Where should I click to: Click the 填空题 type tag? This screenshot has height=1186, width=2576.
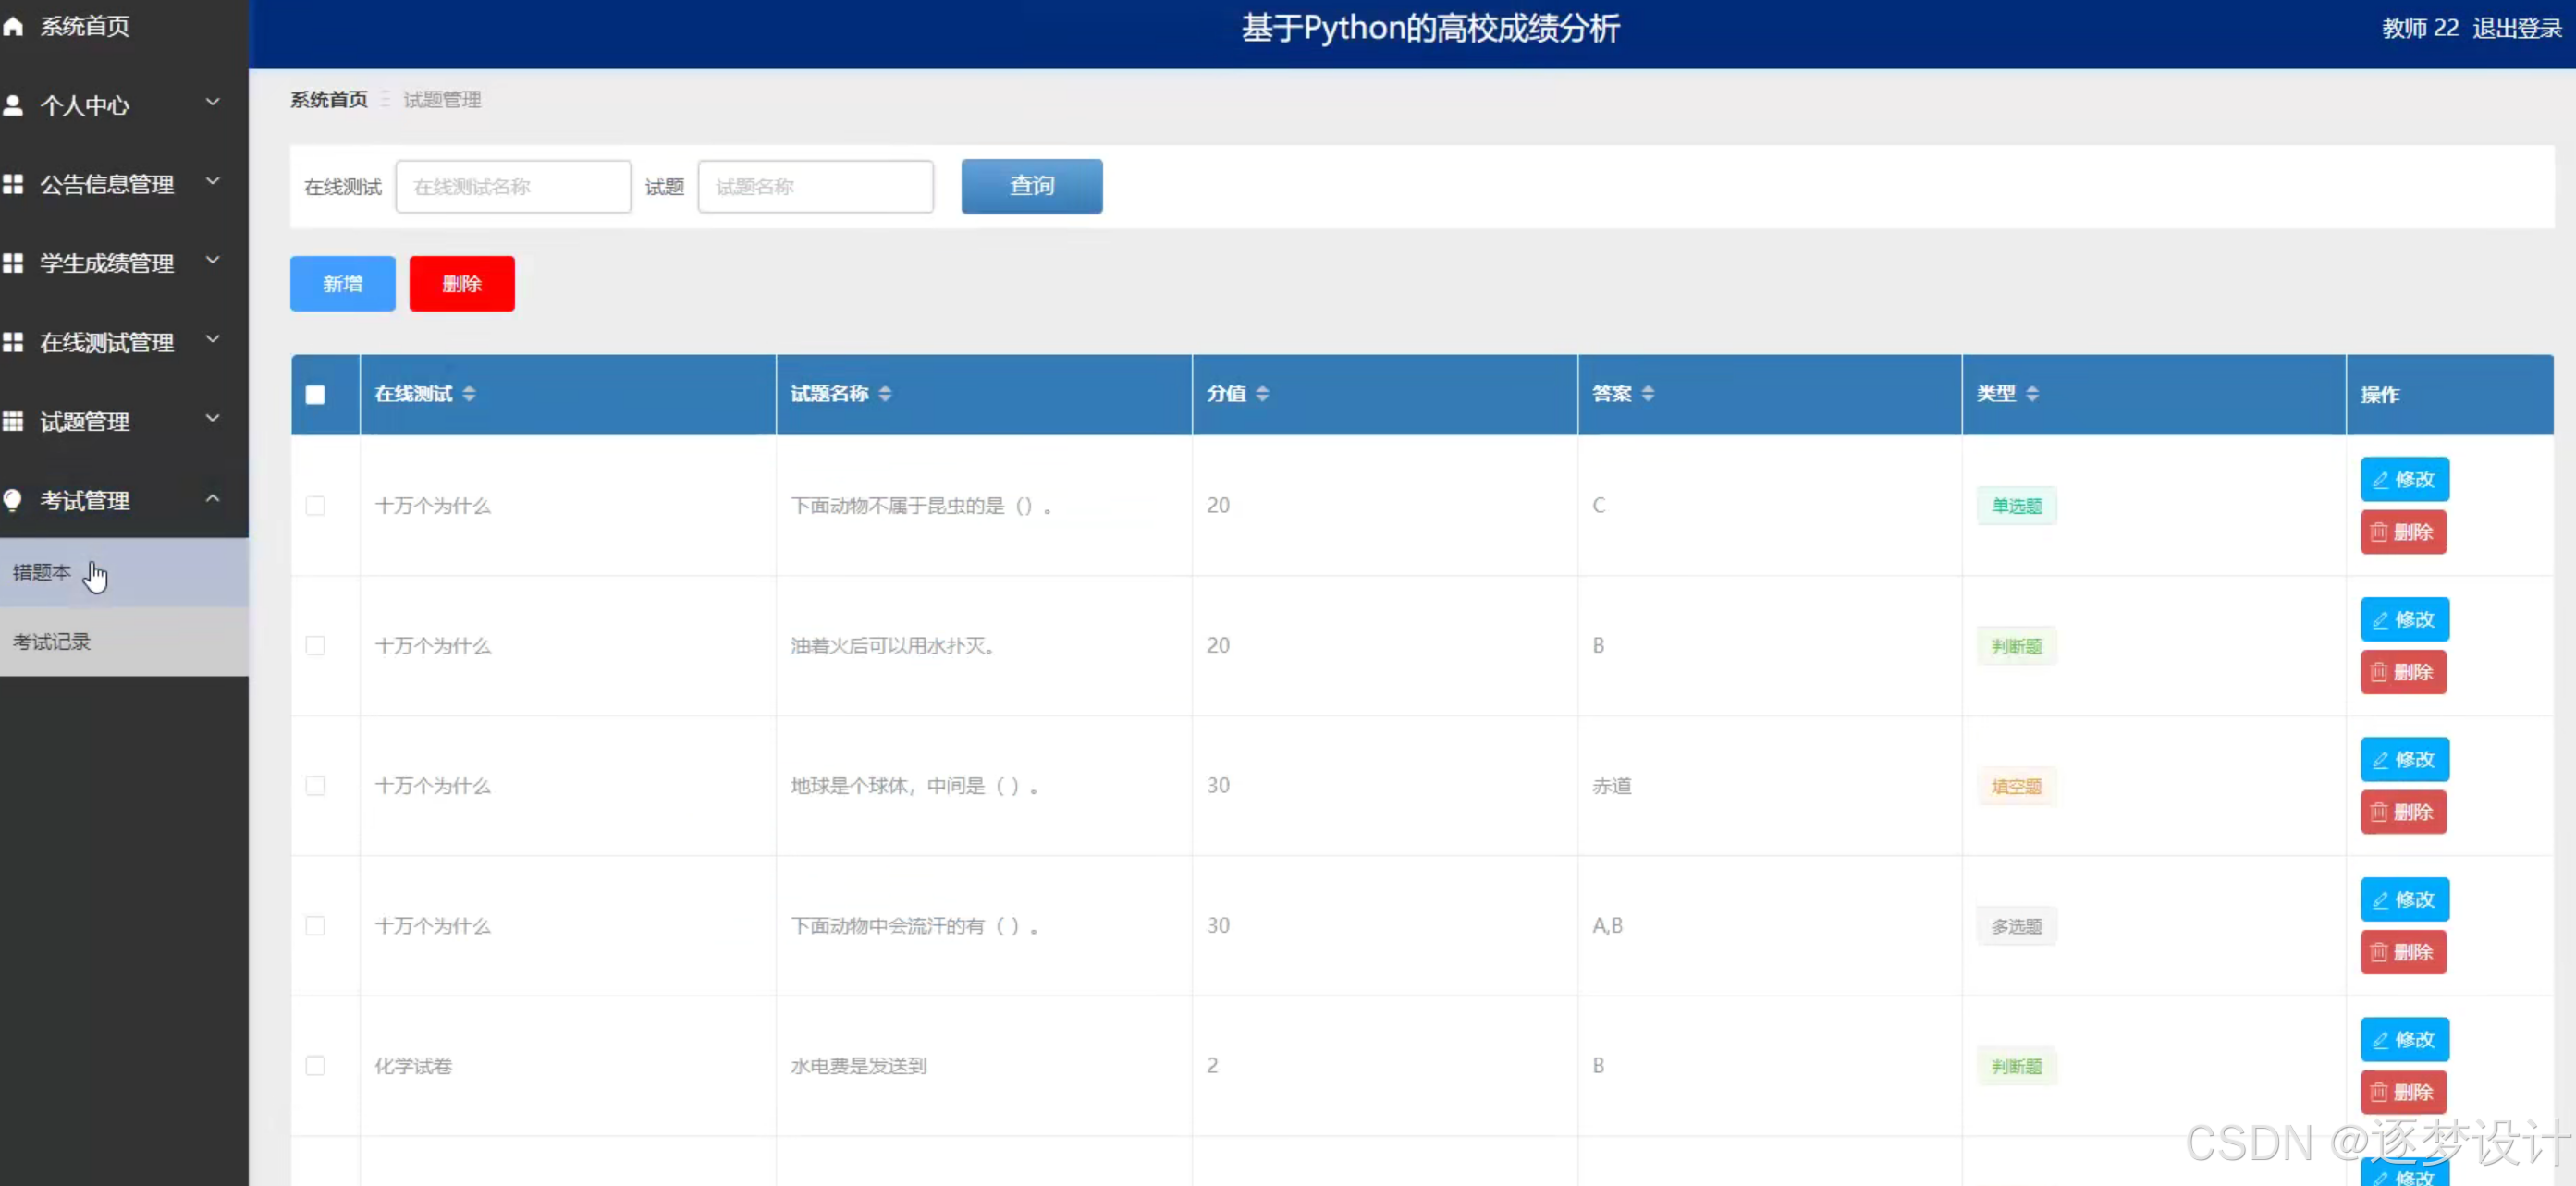tap(2017, 787)
